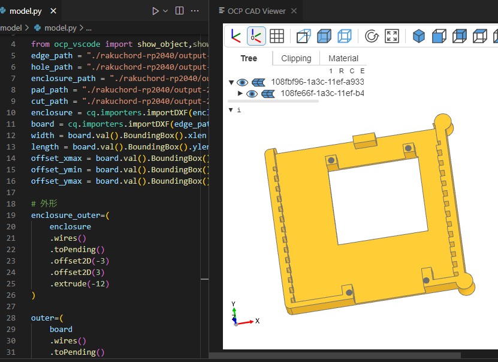
Task: Switch to isometric view blue cube
Action: (419, 36)
